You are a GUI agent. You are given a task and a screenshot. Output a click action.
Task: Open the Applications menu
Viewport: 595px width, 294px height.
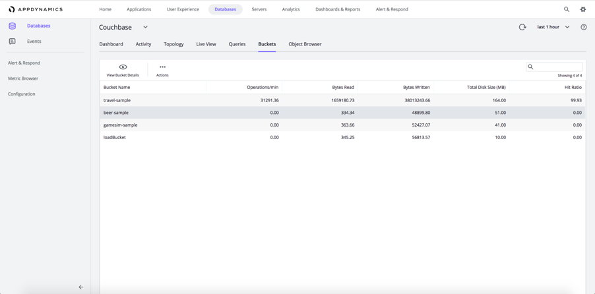coord(139,9)
